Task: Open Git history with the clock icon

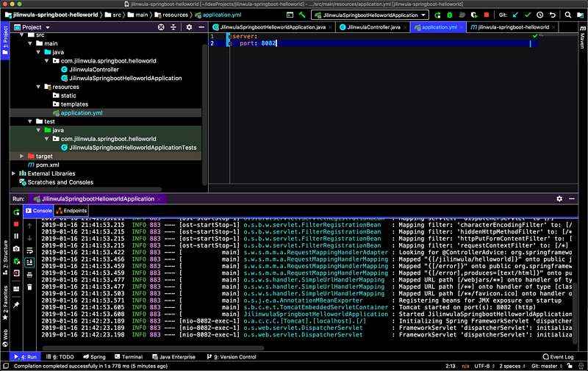Action: [540, 15]
